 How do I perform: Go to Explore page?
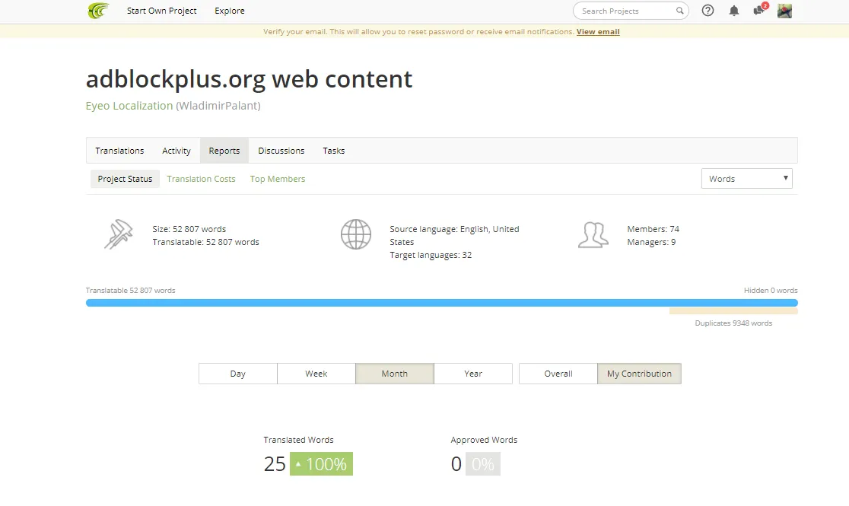(230, 11)
